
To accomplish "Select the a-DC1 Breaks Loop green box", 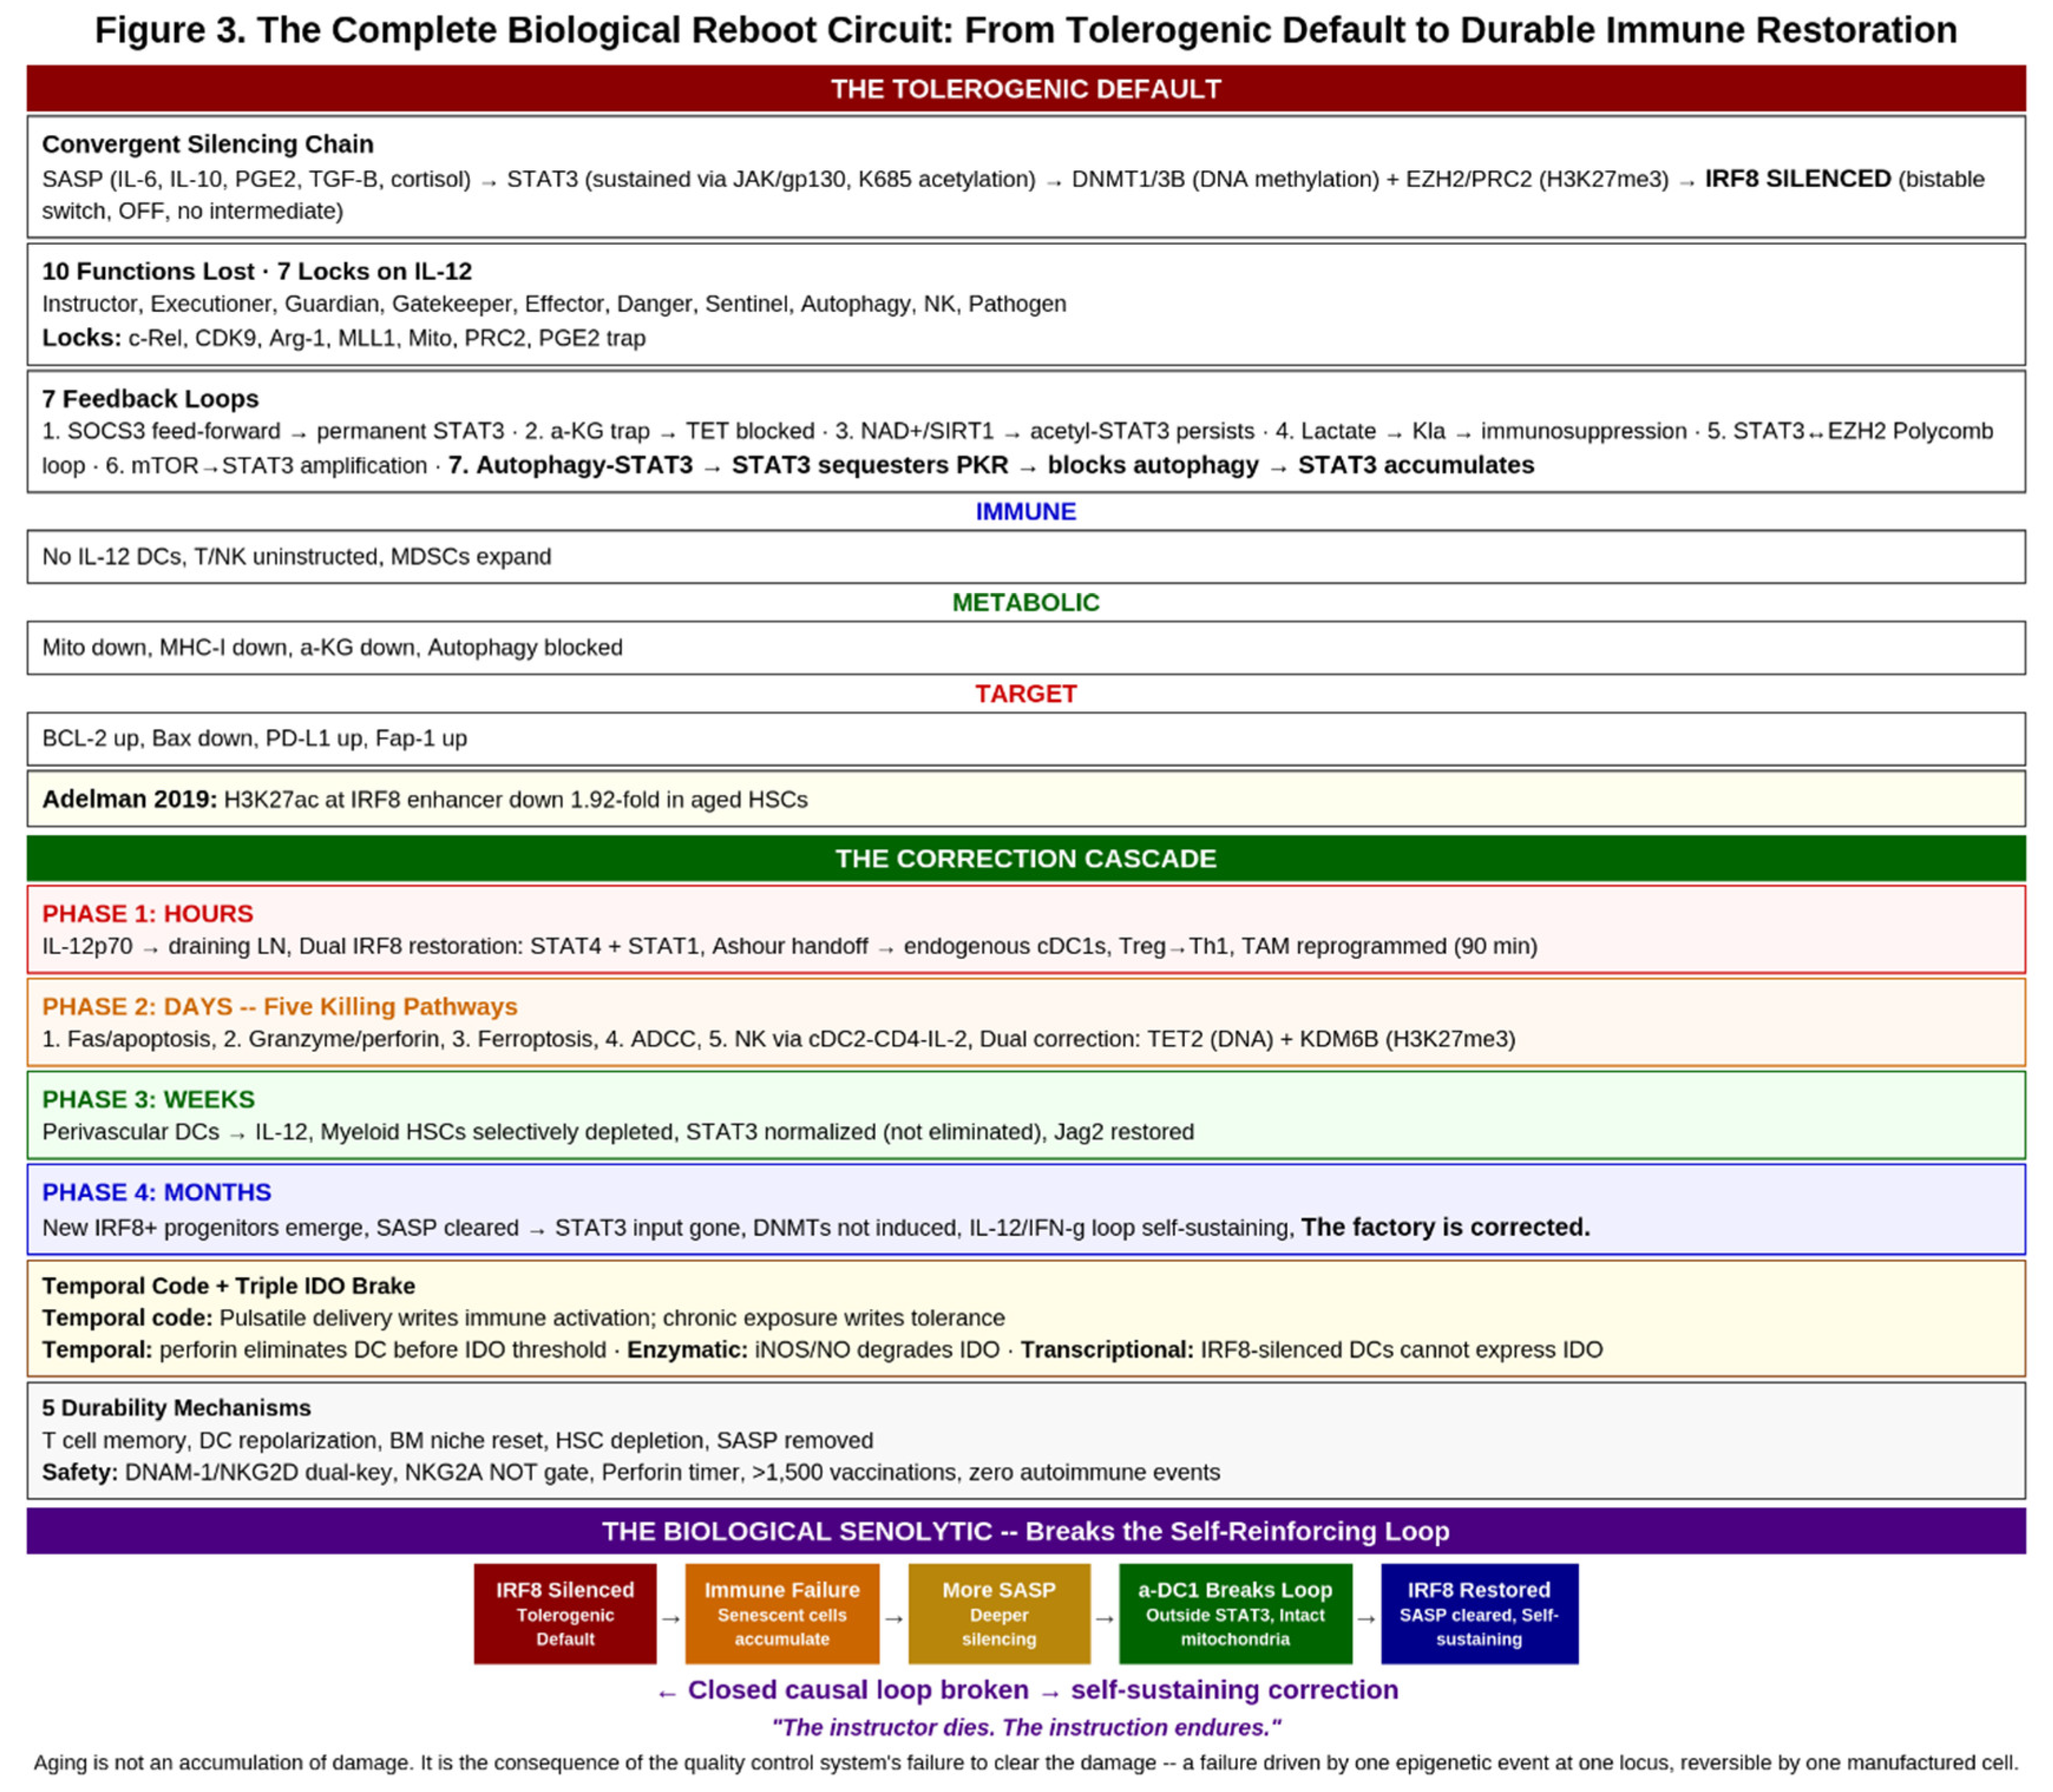I will click(x=1235, y=1613).
